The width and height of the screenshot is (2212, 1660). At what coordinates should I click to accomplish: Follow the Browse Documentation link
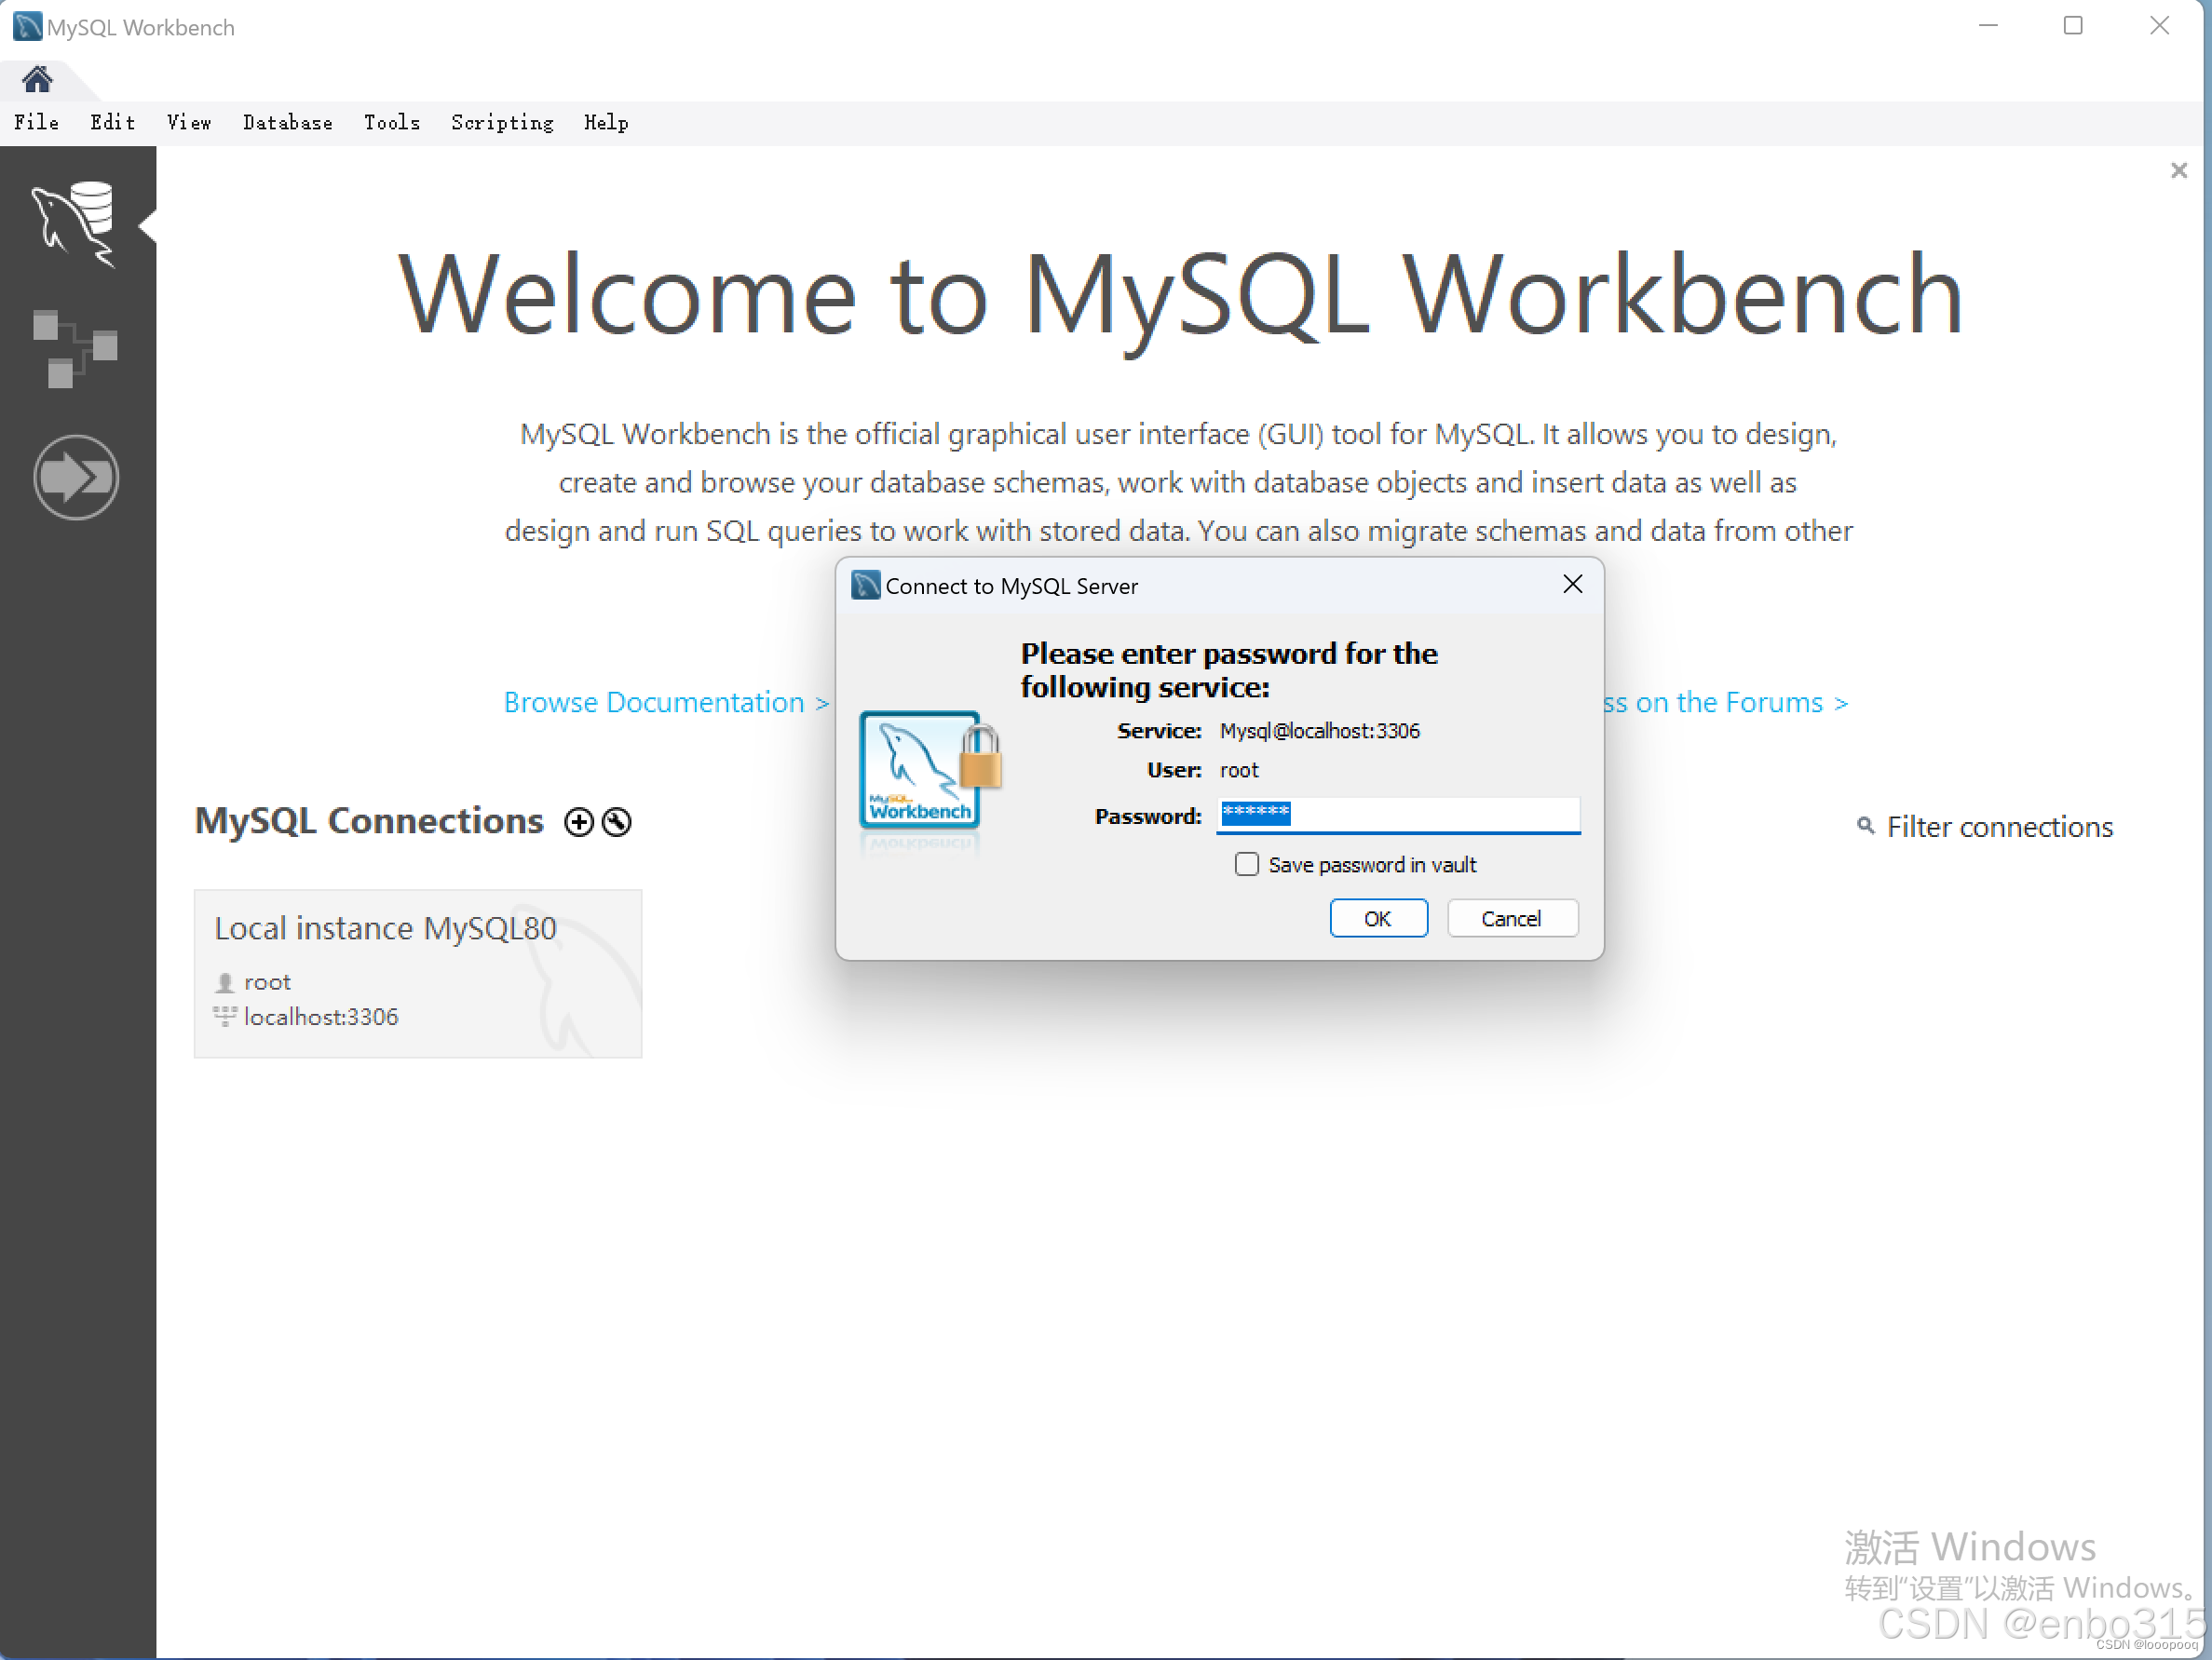coord(660,702)
